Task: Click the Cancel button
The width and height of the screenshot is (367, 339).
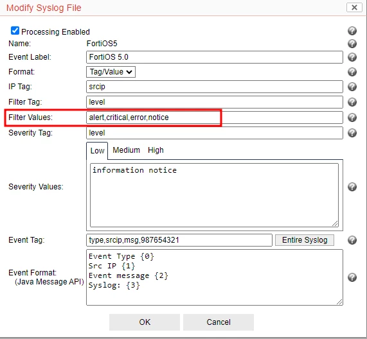Action: [219, 322]
